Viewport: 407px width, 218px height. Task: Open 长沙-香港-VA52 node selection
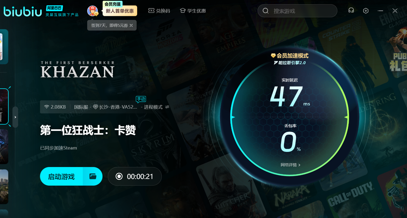(118, 107)
